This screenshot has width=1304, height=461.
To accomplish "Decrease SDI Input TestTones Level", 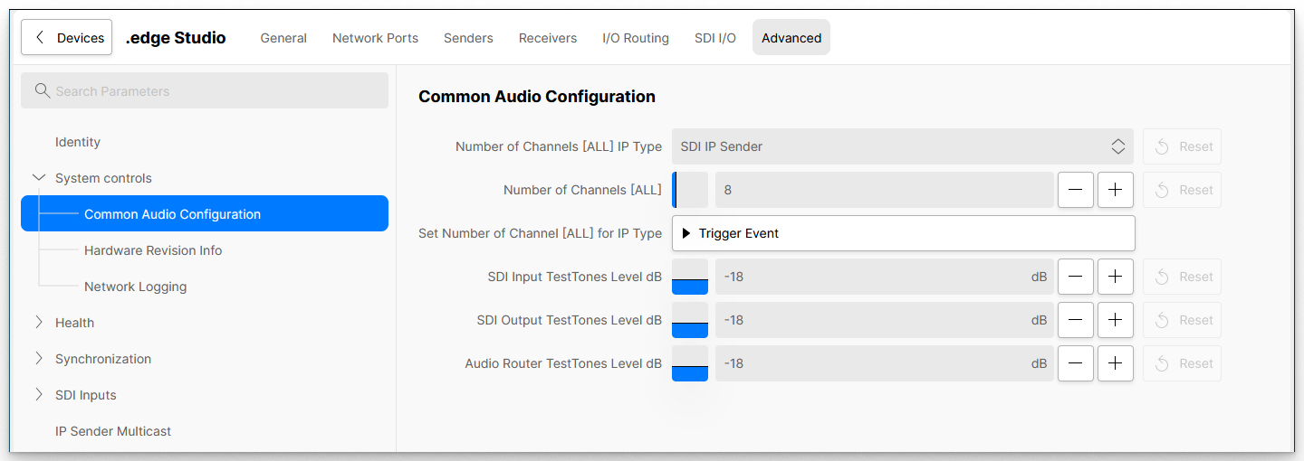I will (1075, 277).
